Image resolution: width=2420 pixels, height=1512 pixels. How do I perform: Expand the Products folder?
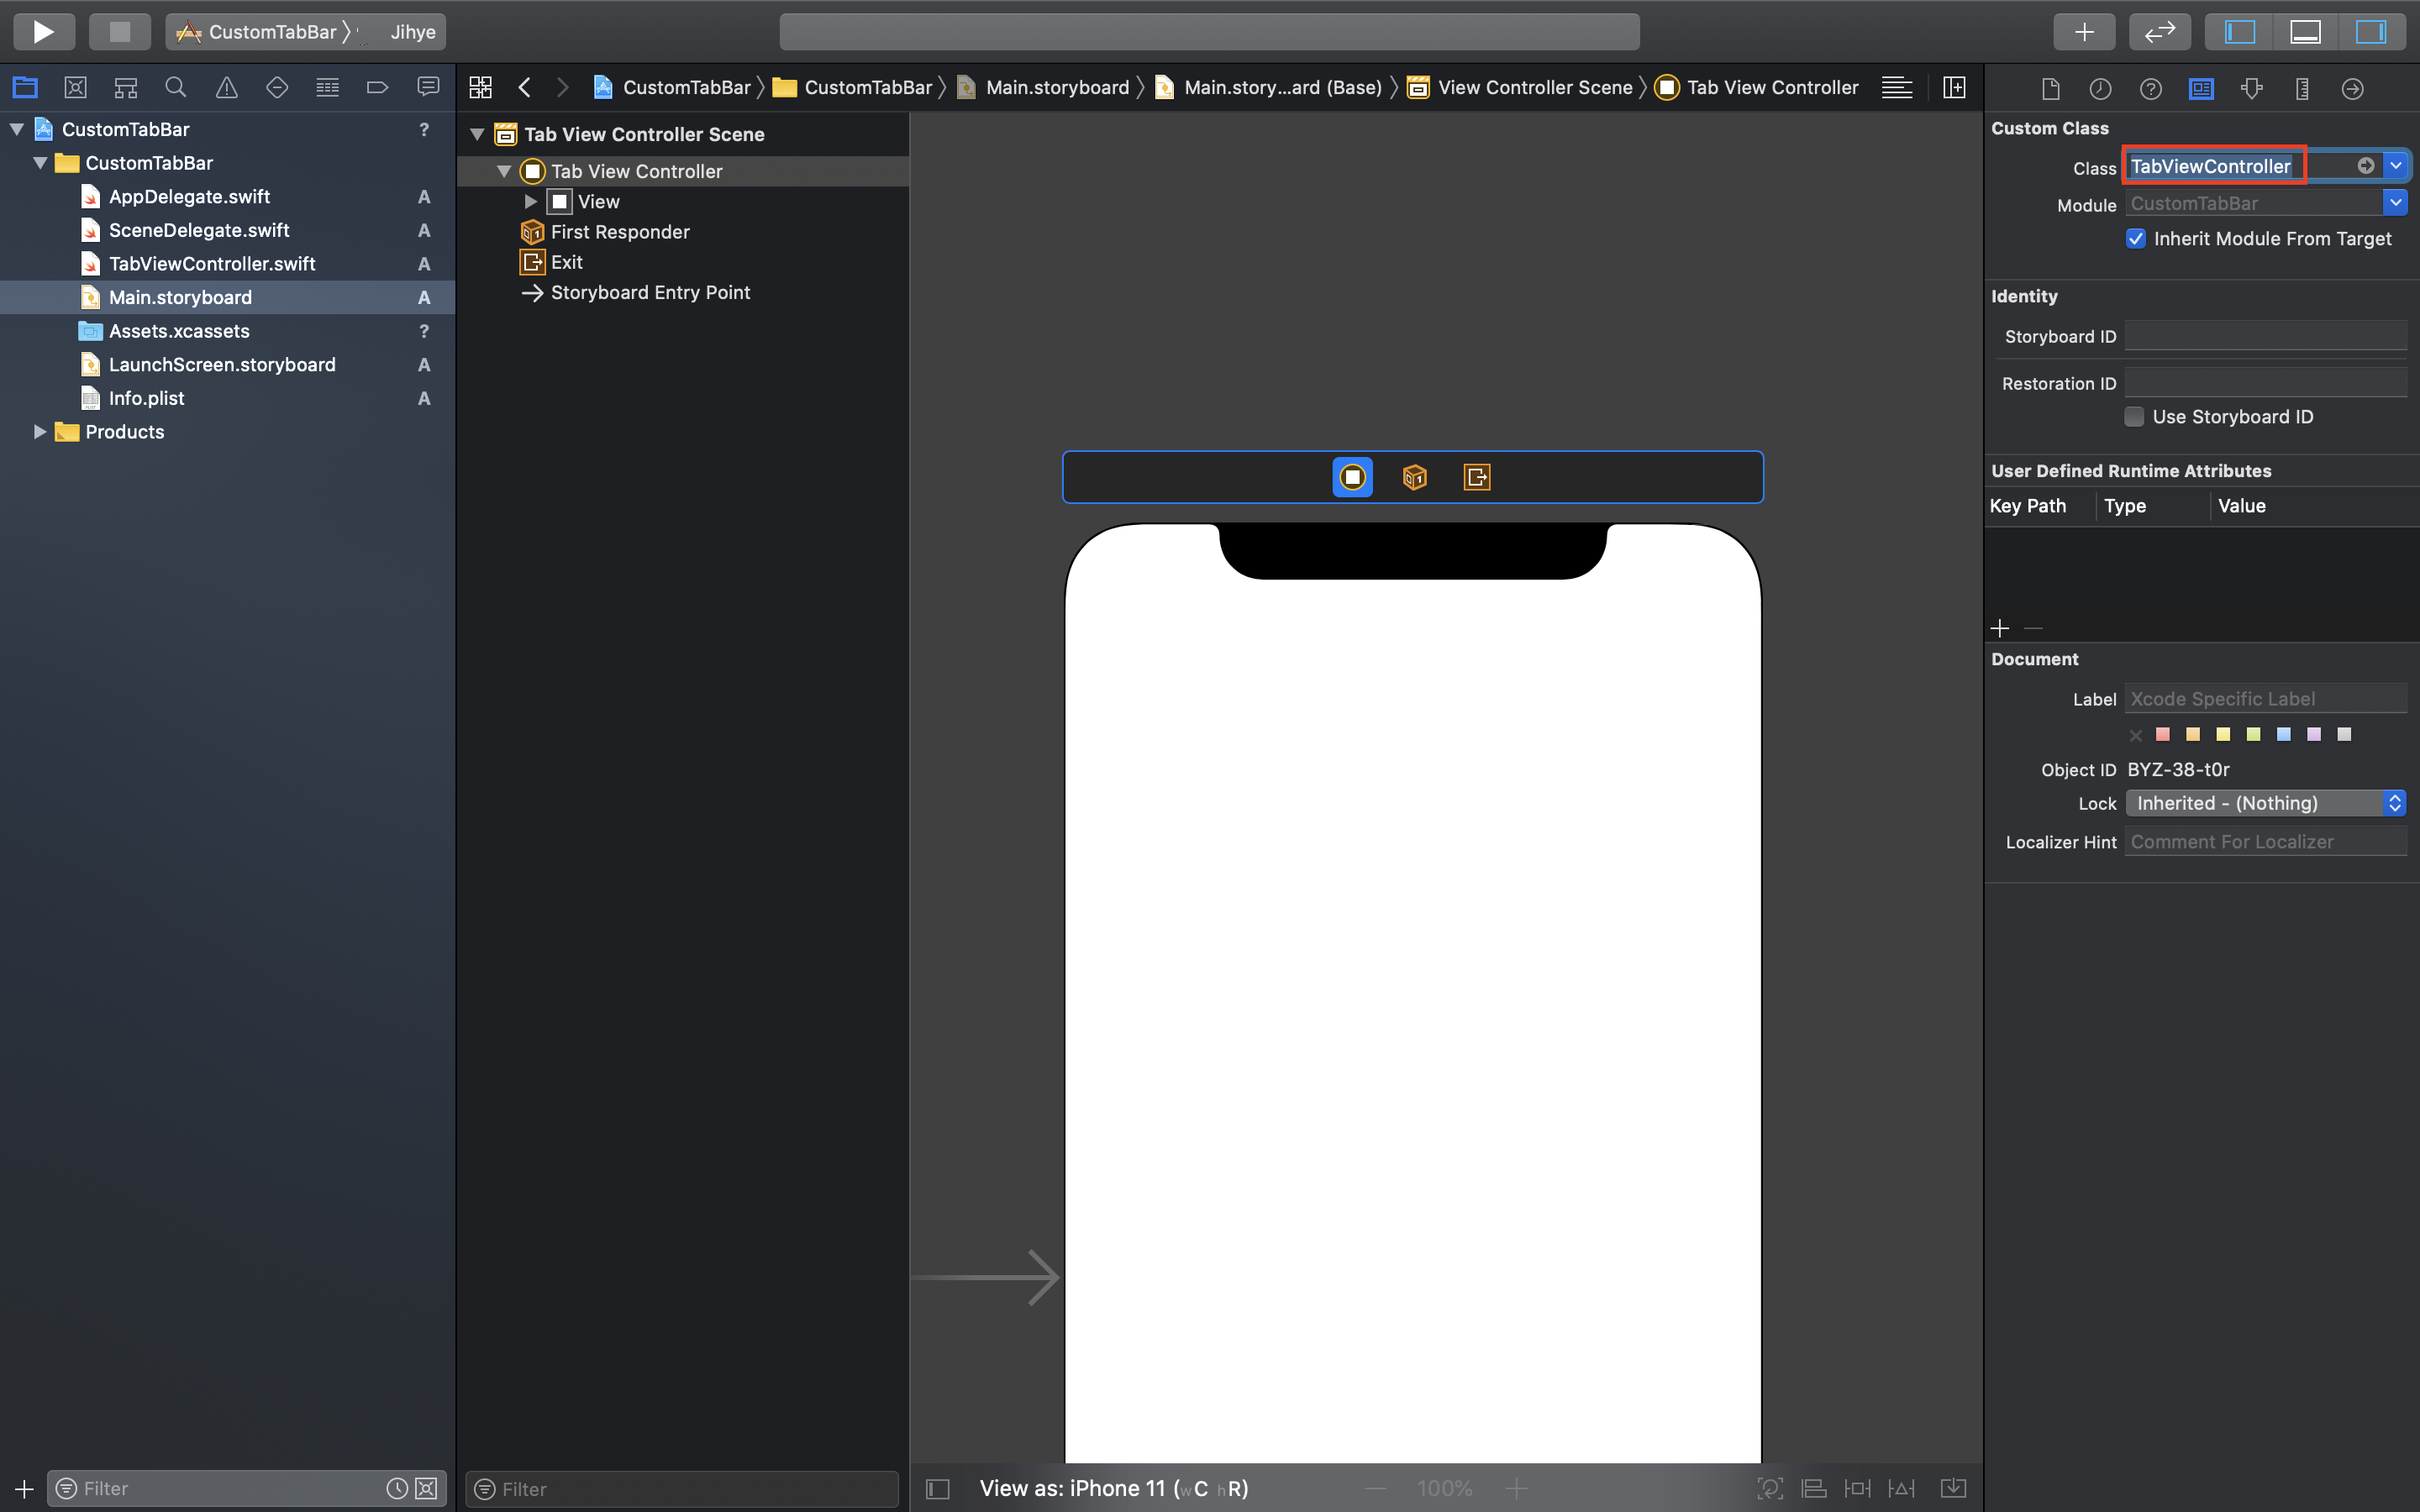pyautogui.click(x=40, y=431)
